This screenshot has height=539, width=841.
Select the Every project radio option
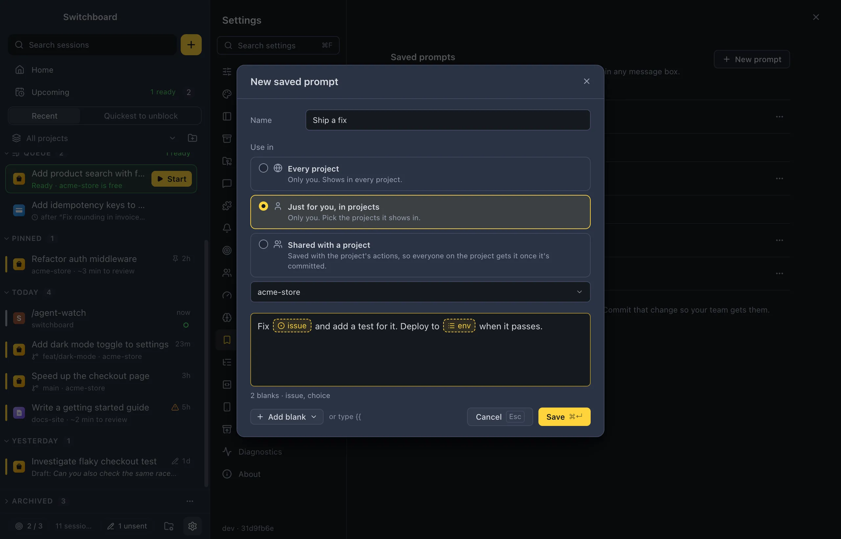420,174
